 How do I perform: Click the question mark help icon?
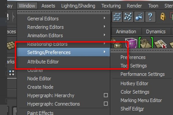coord(150,17)
